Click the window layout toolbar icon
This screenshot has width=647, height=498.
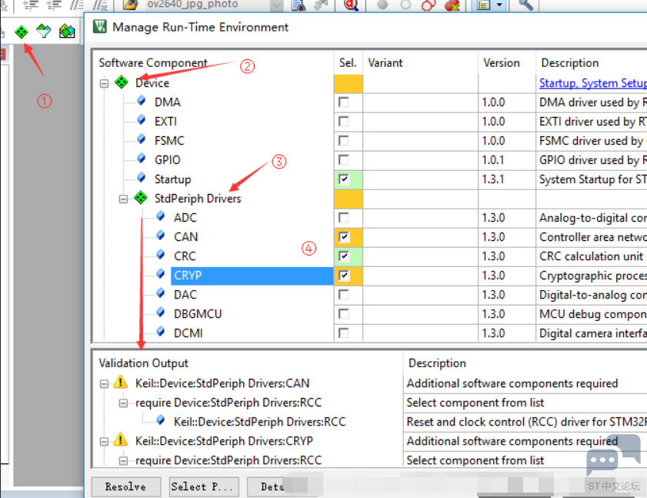coord(483,5)
